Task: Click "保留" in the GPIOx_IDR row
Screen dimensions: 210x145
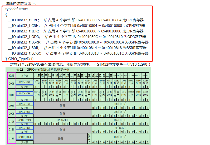Action: tap(62, 106)
